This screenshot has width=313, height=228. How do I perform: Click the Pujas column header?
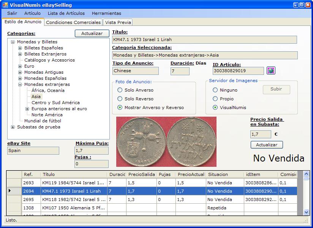click(166, 174)
